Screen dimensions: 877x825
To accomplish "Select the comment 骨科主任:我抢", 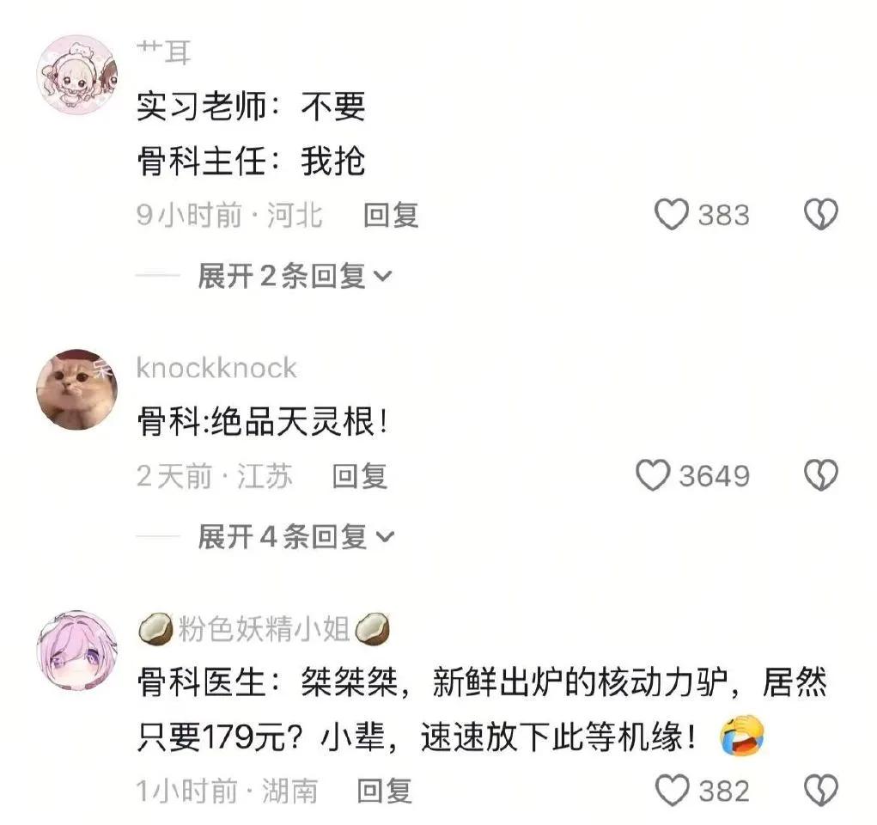I will (251, 162).
